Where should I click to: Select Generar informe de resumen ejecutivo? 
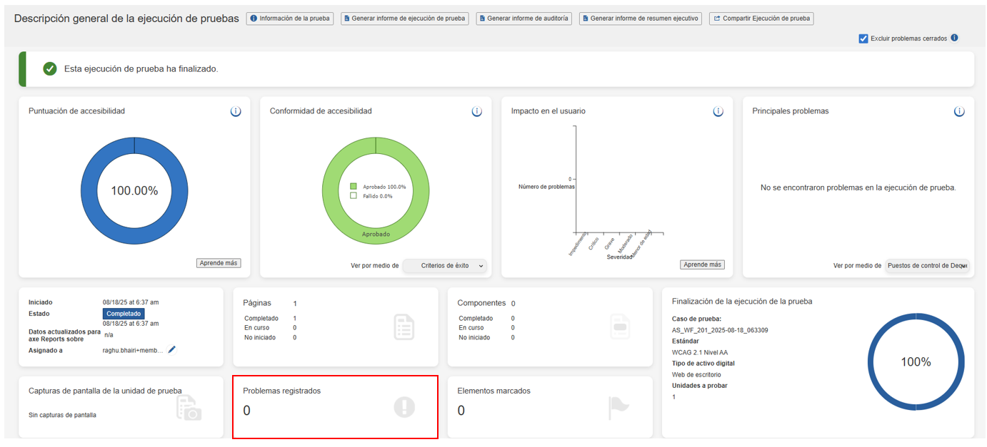[x=640, y=19]
